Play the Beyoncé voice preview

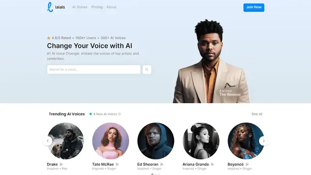coord(247,164)
